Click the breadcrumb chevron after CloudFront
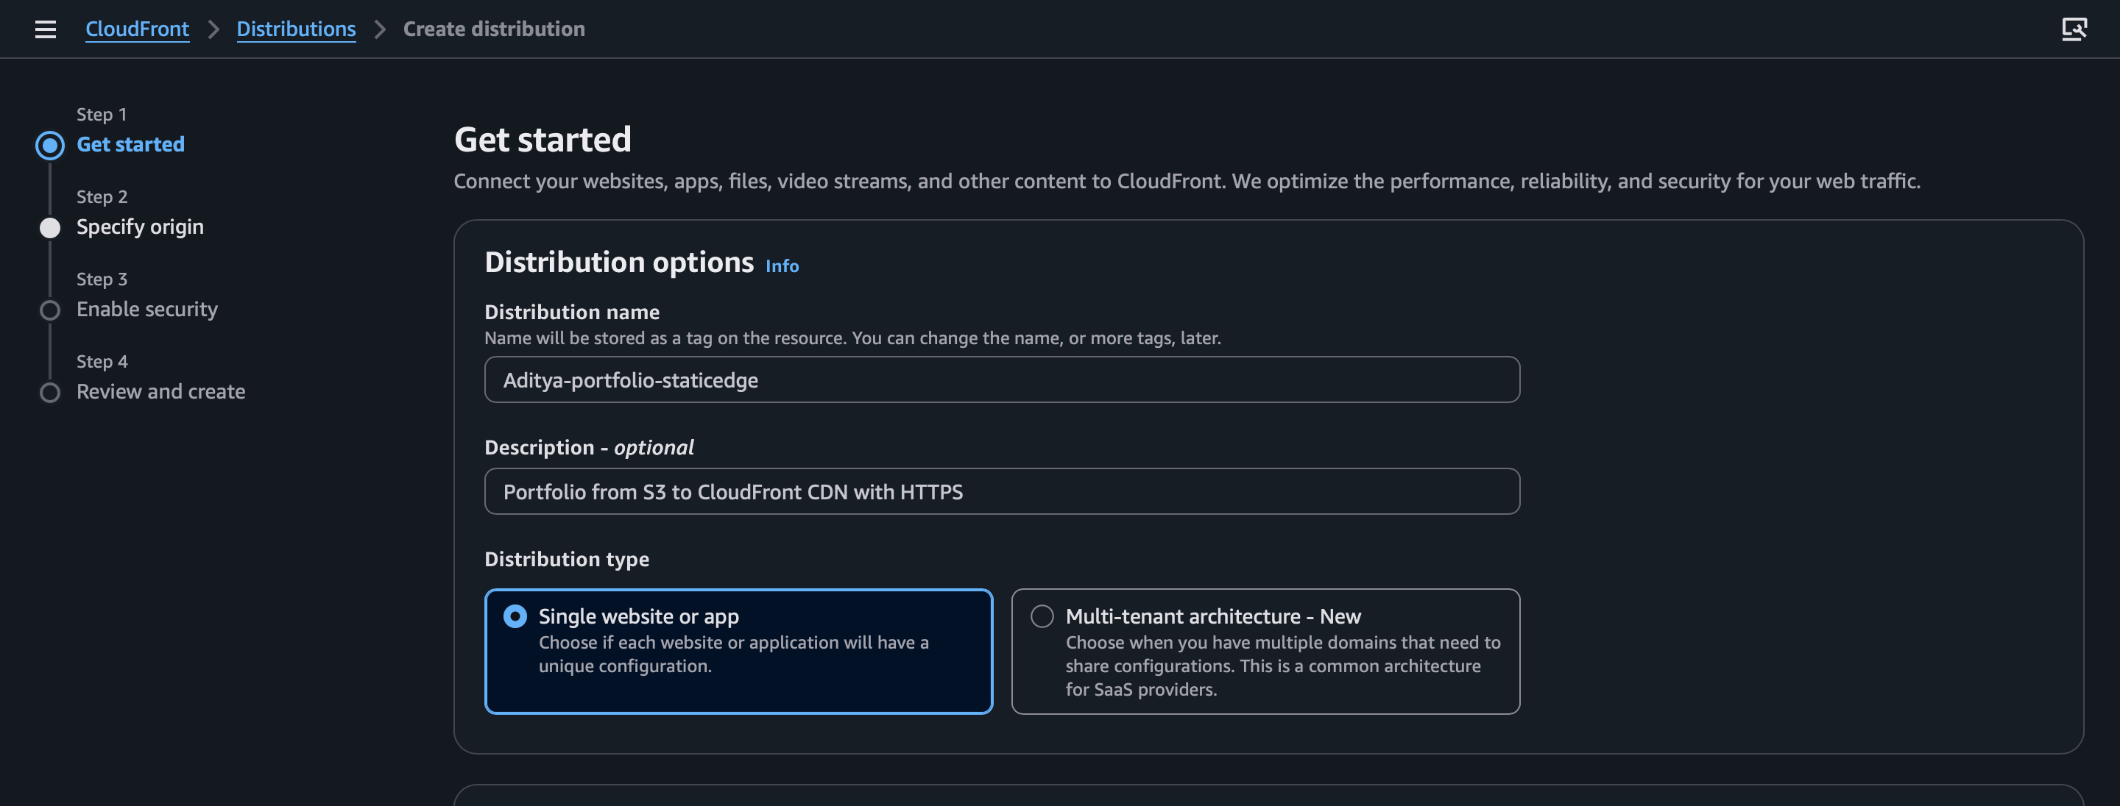This screenshot has width=2120, height=806. coord(214,29)
